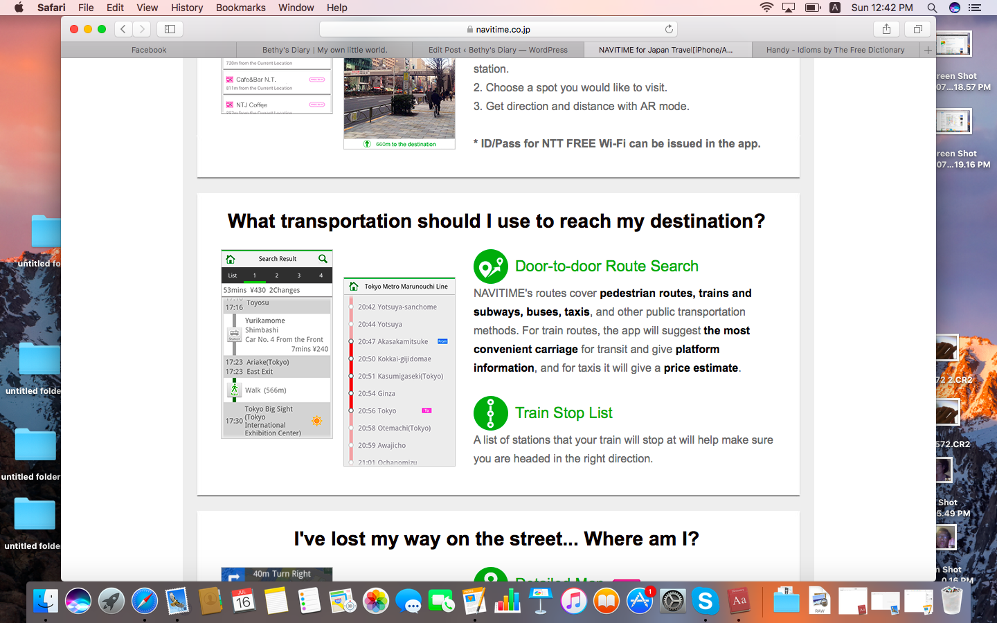
Task: Open System Preferences in the Dock
Action: tap(672, 601)
